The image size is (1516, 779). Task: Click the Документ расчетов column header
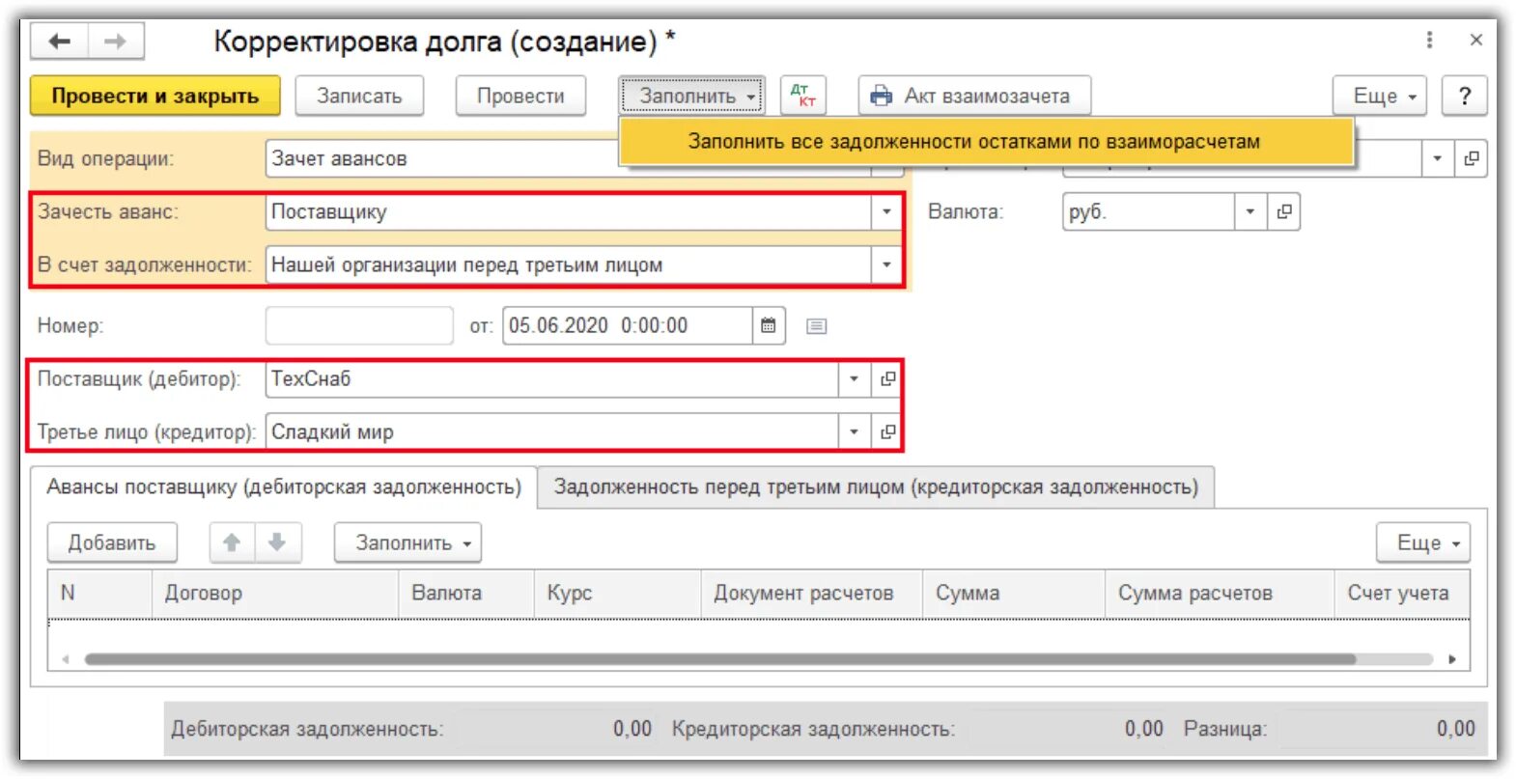pyautogui.click(x=812, y=593)
